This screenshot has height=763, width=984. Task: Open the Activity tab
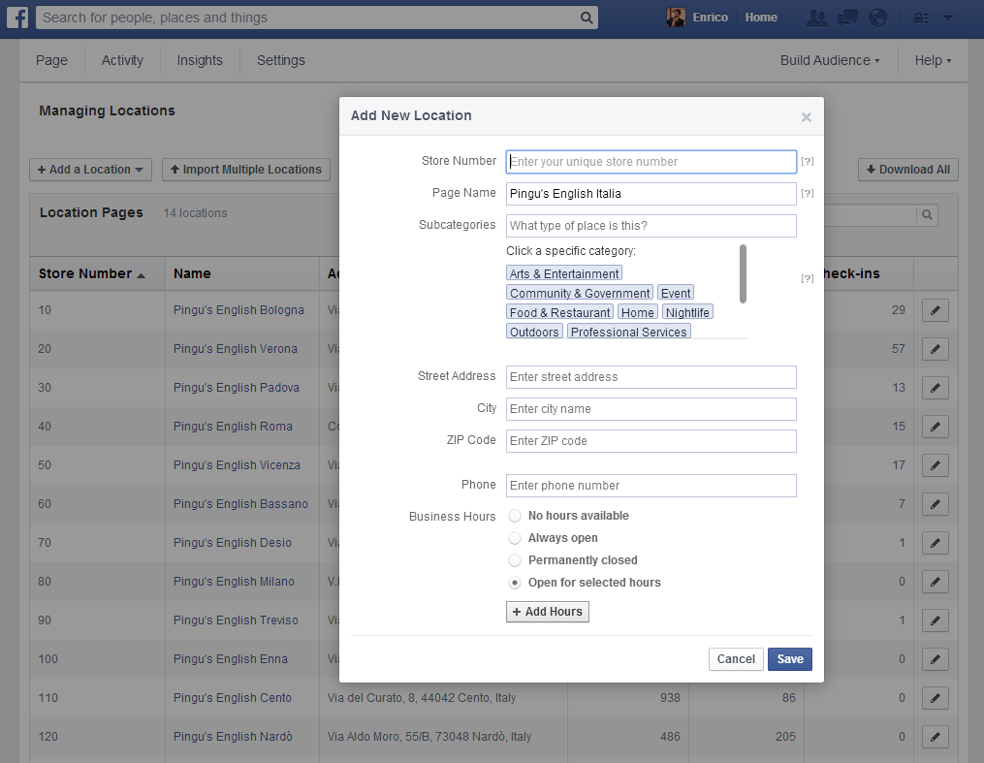click(x=122, y=60)
